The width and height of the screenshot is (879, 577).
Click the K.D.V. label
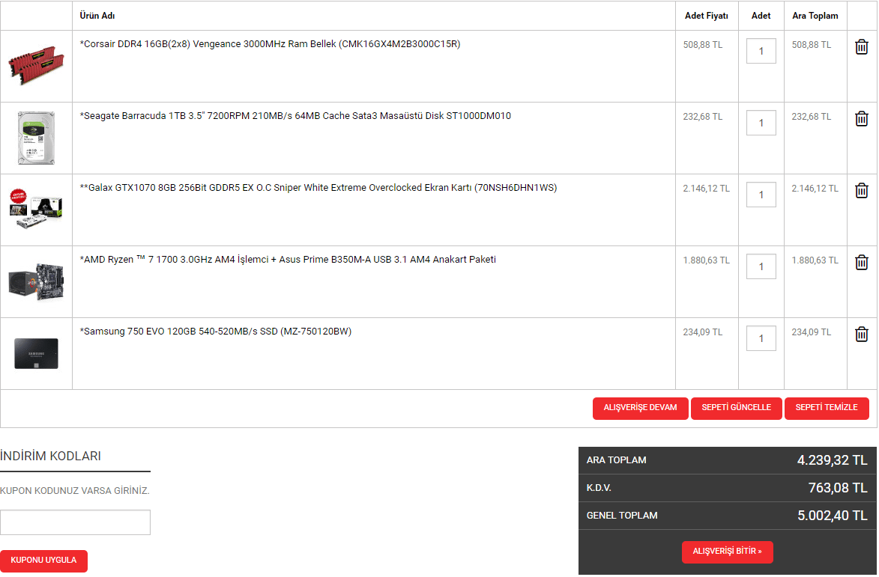click(599, 488)
